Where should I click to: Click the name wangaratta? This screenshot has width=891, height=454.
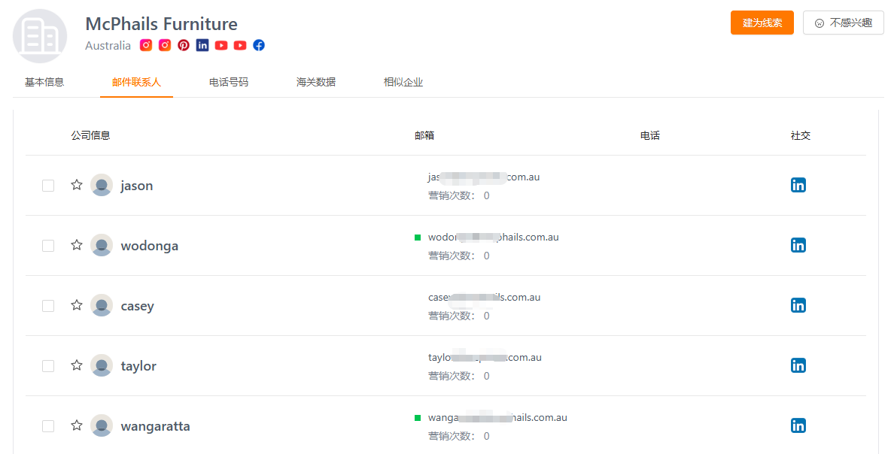coord(156,426)
